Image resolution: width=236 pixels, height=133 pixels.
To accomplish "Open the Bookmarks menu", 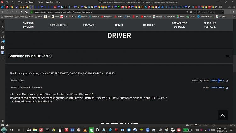I will 31,2.
